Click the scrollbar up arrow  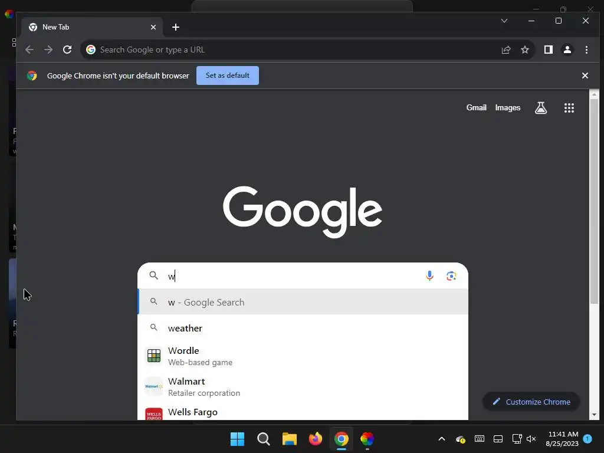point(594,94)
